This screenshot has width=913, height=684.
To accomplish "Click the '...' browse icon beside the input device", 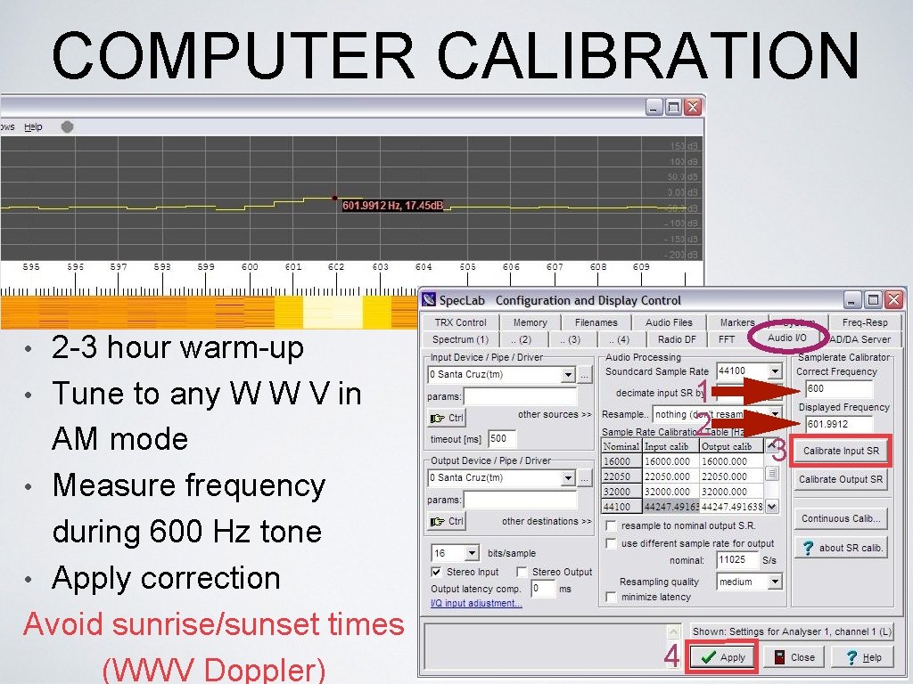I will (585, 374).
